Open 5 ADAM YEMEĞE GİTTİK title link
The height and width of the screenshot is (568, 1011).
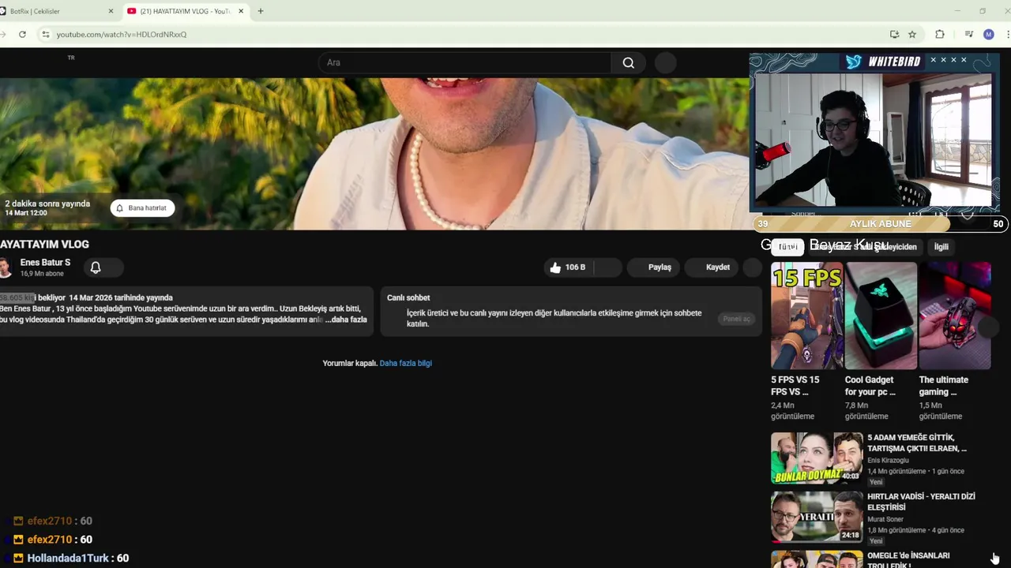coord(916,443)
